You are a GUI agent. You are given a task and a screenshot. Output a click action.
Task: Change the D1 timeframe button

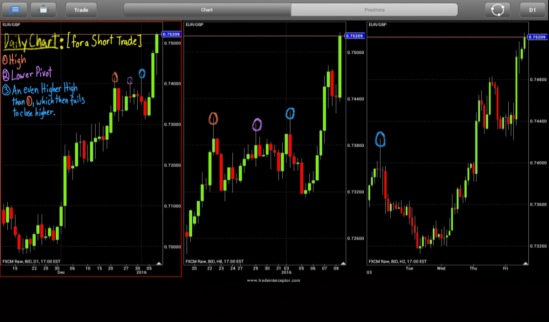point(533,10)
